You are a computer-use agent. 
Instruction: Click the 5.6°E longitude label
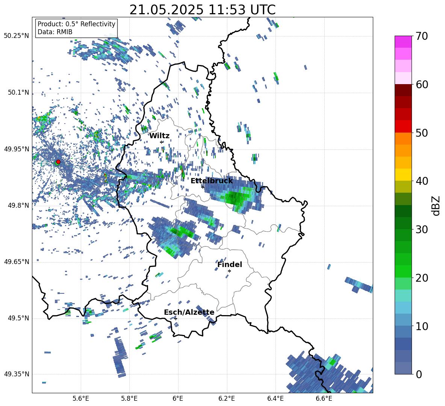(81, 398)
